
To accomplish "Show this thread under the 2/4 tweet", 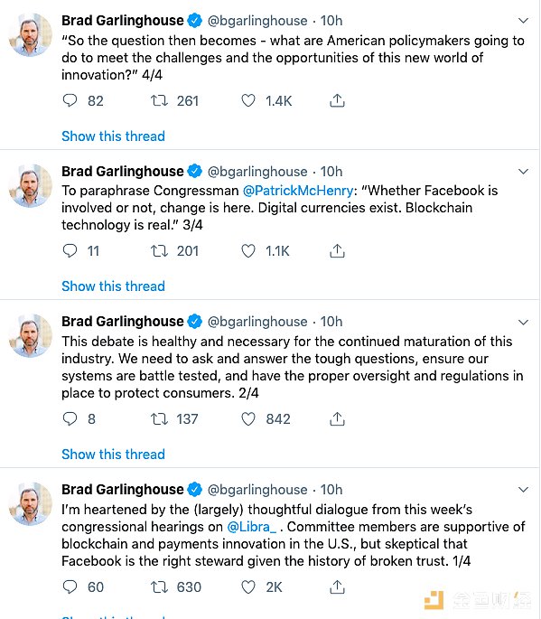I will [113, 455].
